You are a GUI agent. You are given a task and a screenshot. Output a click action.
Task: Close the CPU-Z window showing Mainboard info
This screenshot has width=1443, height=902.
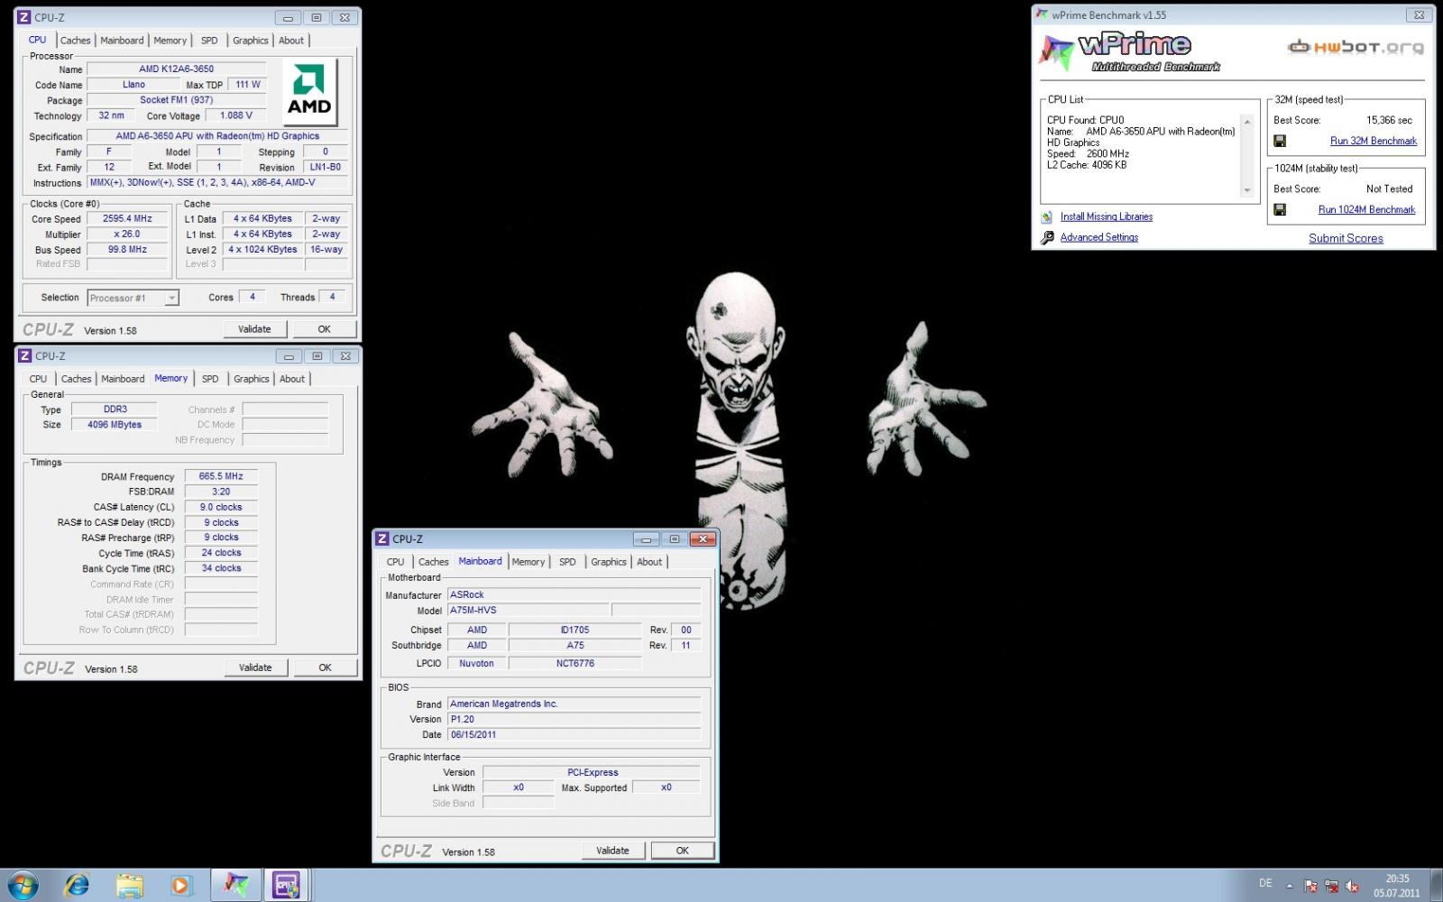pyautogui.click(x=703, y=538)
